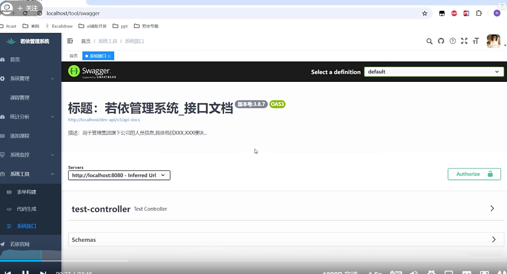Close the 系统接口 tab with its x
507x274 pixels.
click(x=109, y=56)
